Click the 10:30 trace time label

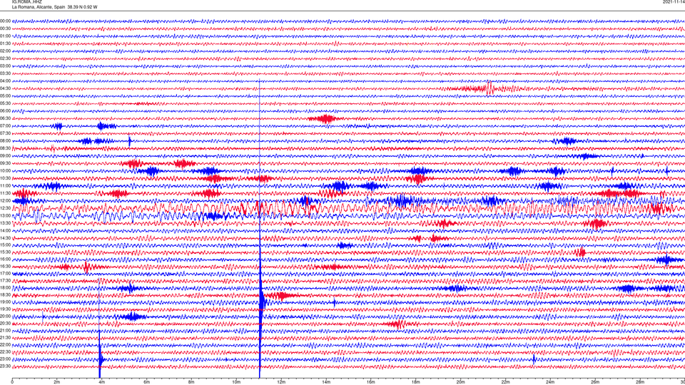(5, 178)
